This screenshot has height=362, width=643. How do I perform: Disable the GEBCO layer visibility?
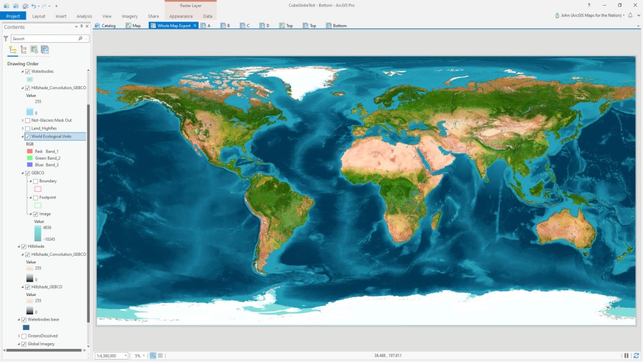27,173
